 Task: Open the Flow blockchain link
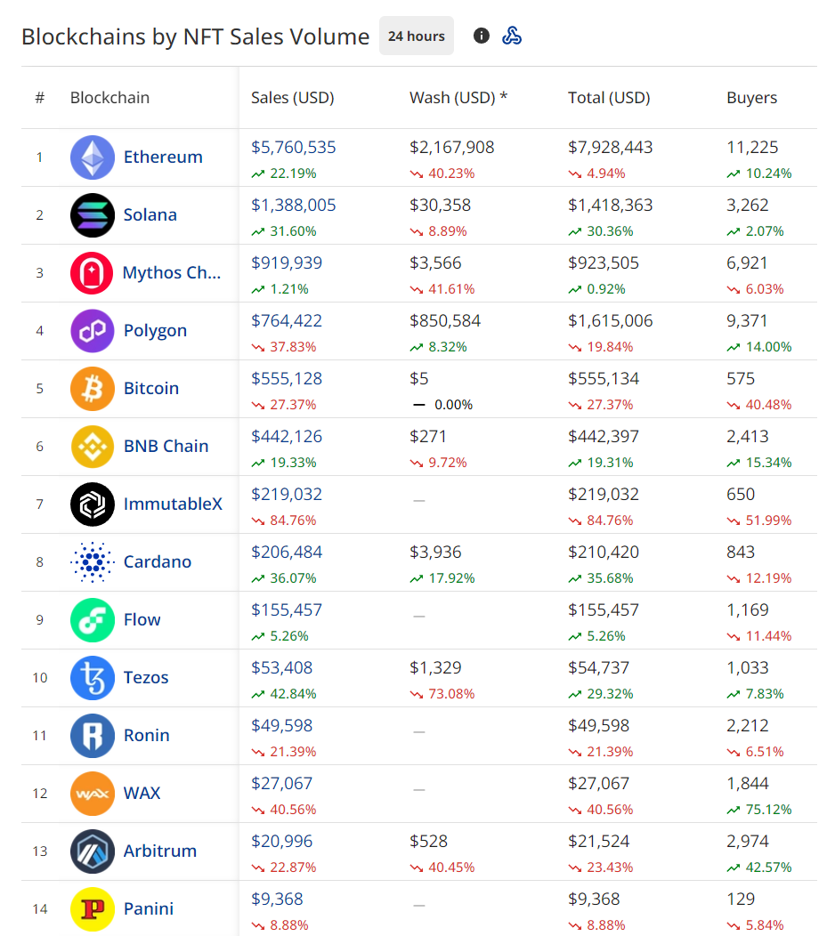pos(142,620)
